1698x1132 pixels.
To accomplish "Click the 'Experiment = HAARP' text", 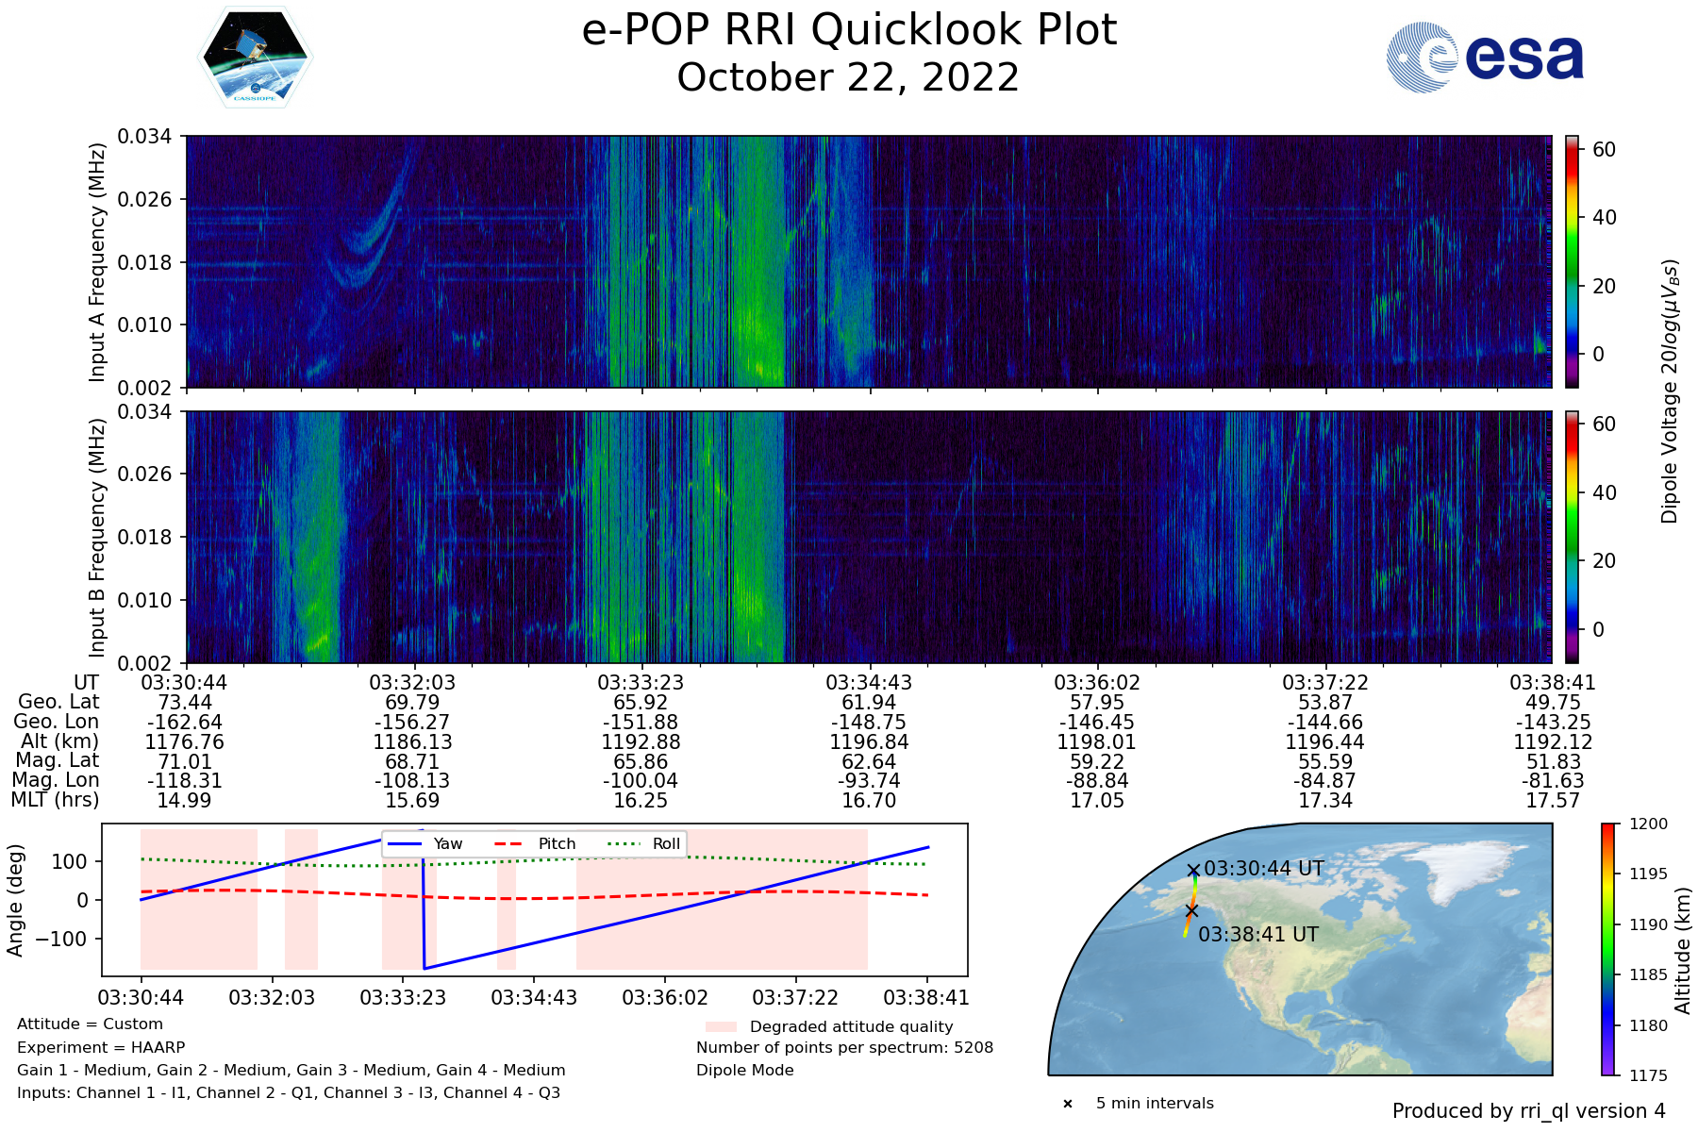I will [101, 1047].
